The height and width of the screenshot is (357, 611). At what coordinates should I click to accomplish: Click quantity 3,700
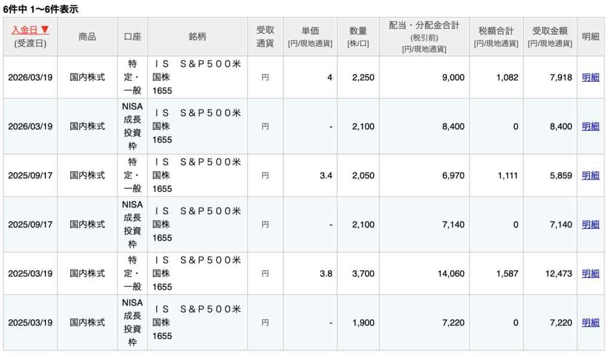click(x=363, y=274)
